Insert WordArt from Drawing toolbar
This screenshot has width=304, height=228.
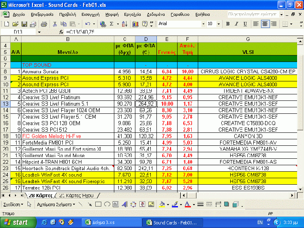(124, 204)
